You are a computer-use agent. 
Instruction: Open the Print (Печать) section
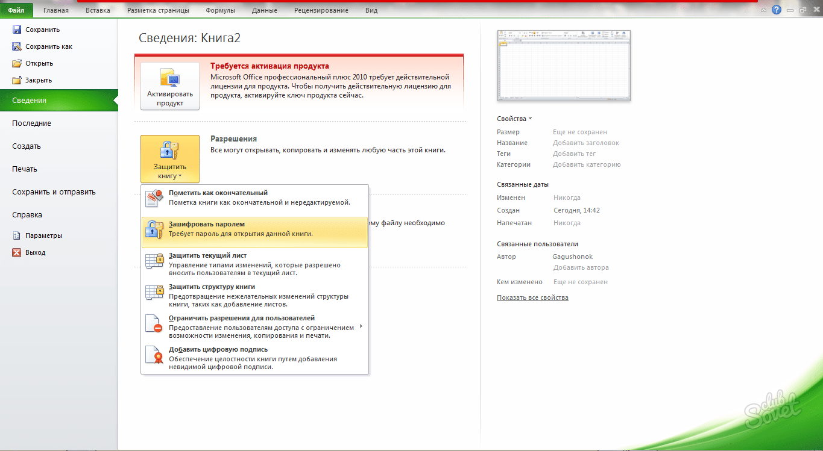tap(25, 169)
